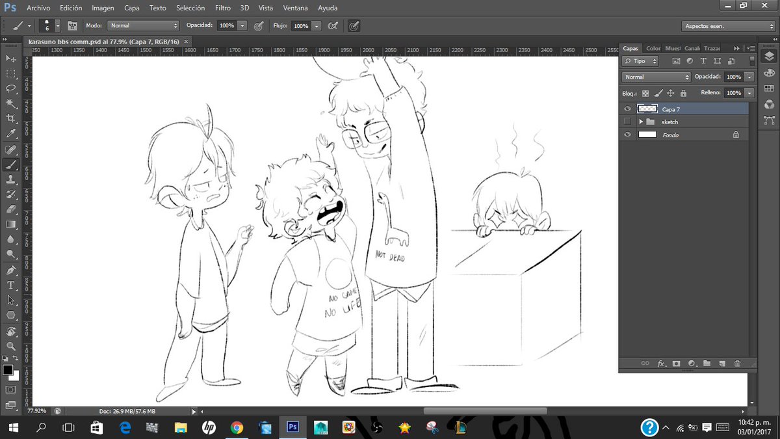This screenshot has width=780, height=439.
Task: Select the Brush tool in toolbox
Action: [11, 165]
